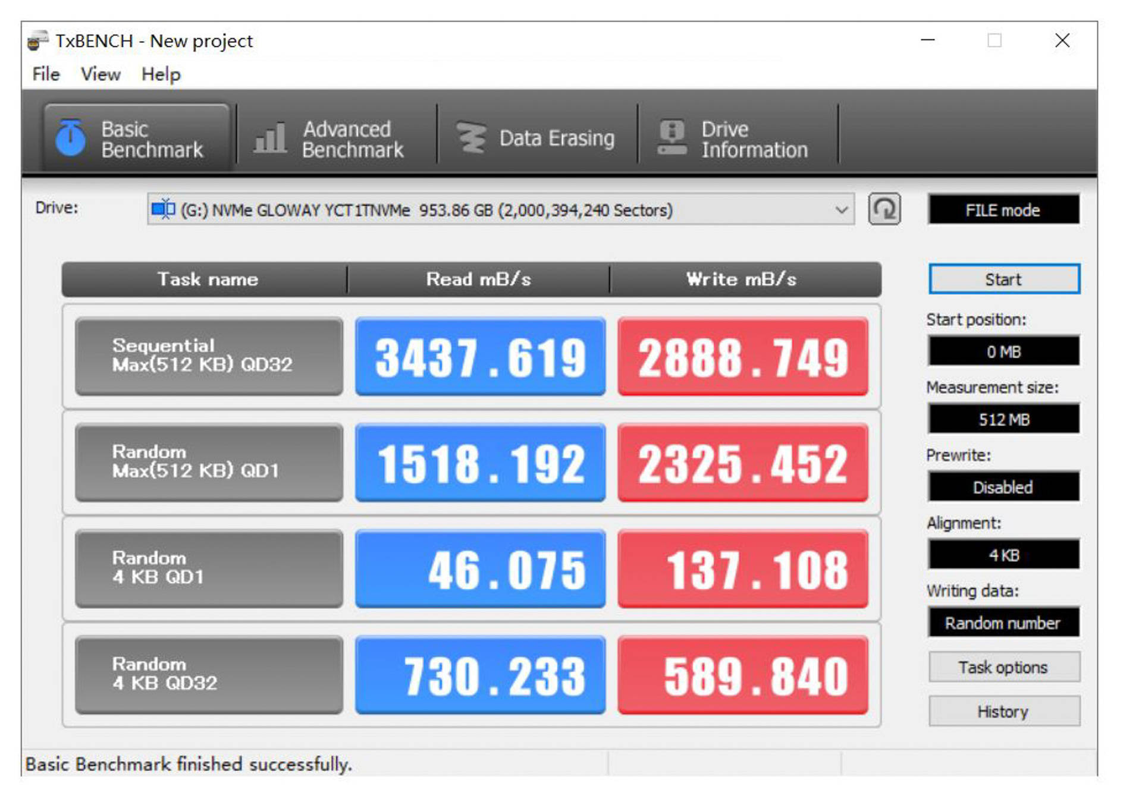This screenshot has height=811, width=1142.
Task: Expand the Drive selection dropdown arrow
Action: click(x=841, y=210)
